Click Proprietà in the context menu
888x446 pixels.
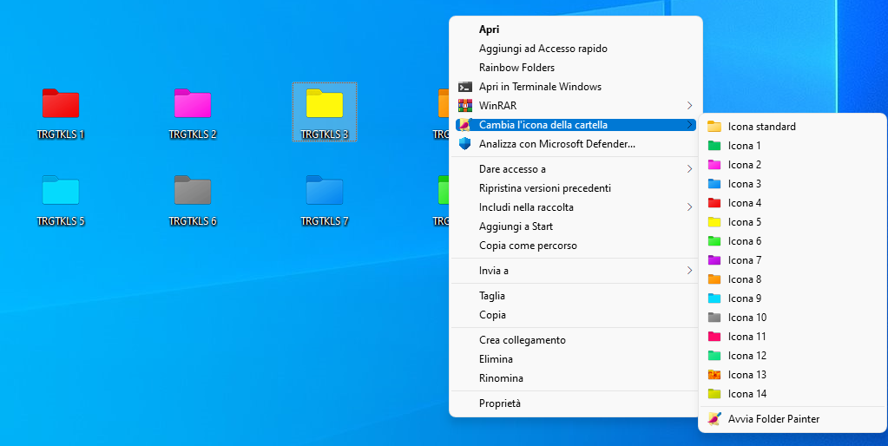(500, 403)
